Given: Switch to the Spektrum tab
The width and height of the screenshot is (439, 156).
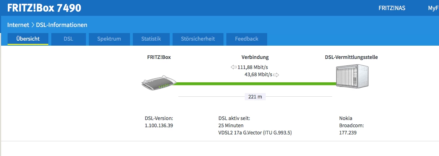Looking at the screenshot, I should click(x=109, y=39).
